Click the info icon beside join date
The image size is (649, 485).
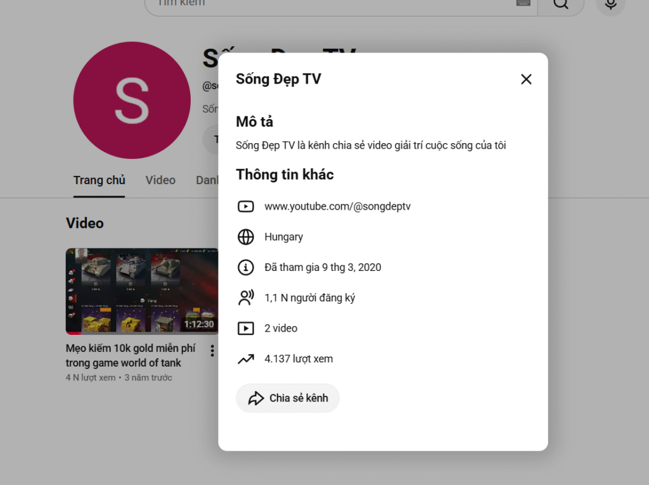pyautogui.click(x=245, y=267)
